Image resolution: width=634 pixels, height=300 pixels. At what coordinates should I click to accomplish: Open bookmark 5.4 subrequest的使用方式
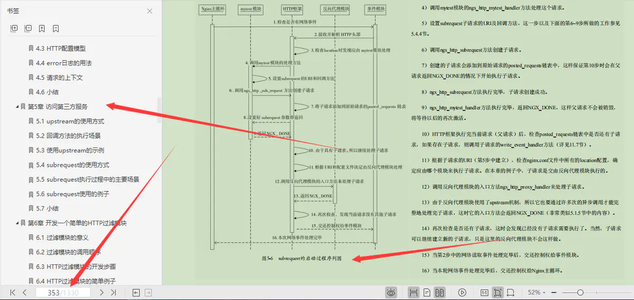[73, 165]
